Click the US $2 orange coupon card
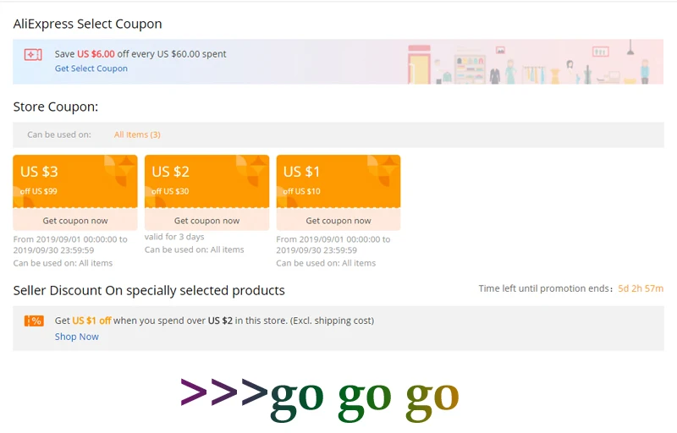 coord(206,182)
